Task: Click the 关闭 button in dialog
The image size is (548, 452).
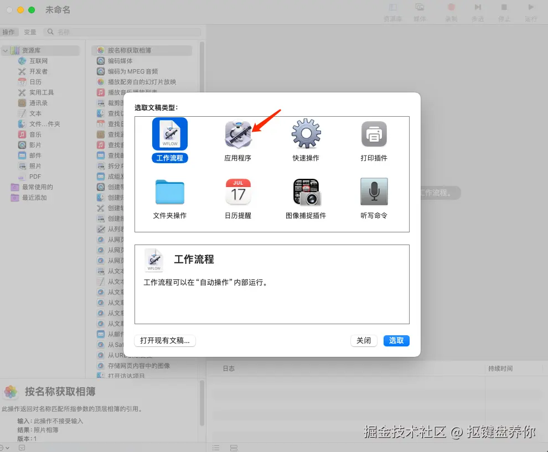Action: click(x=364, y=341)
